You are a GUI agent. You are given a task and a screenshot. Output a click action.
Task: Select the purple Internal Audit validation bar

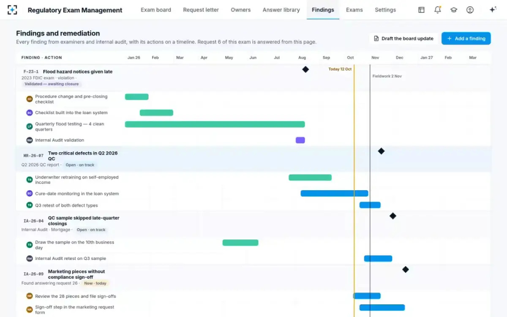point(300,140)
